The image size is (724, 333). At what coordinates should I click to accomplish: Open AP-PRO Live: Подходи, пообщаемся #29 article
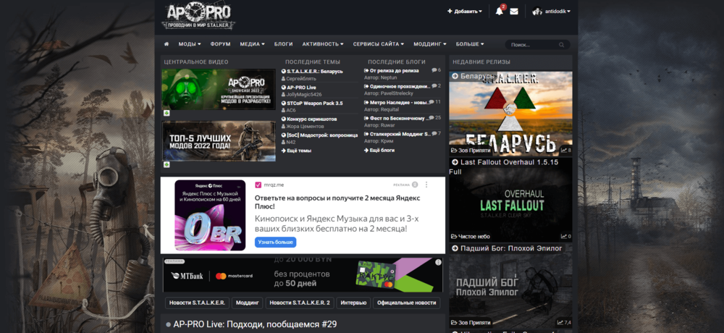coord(255,324)
